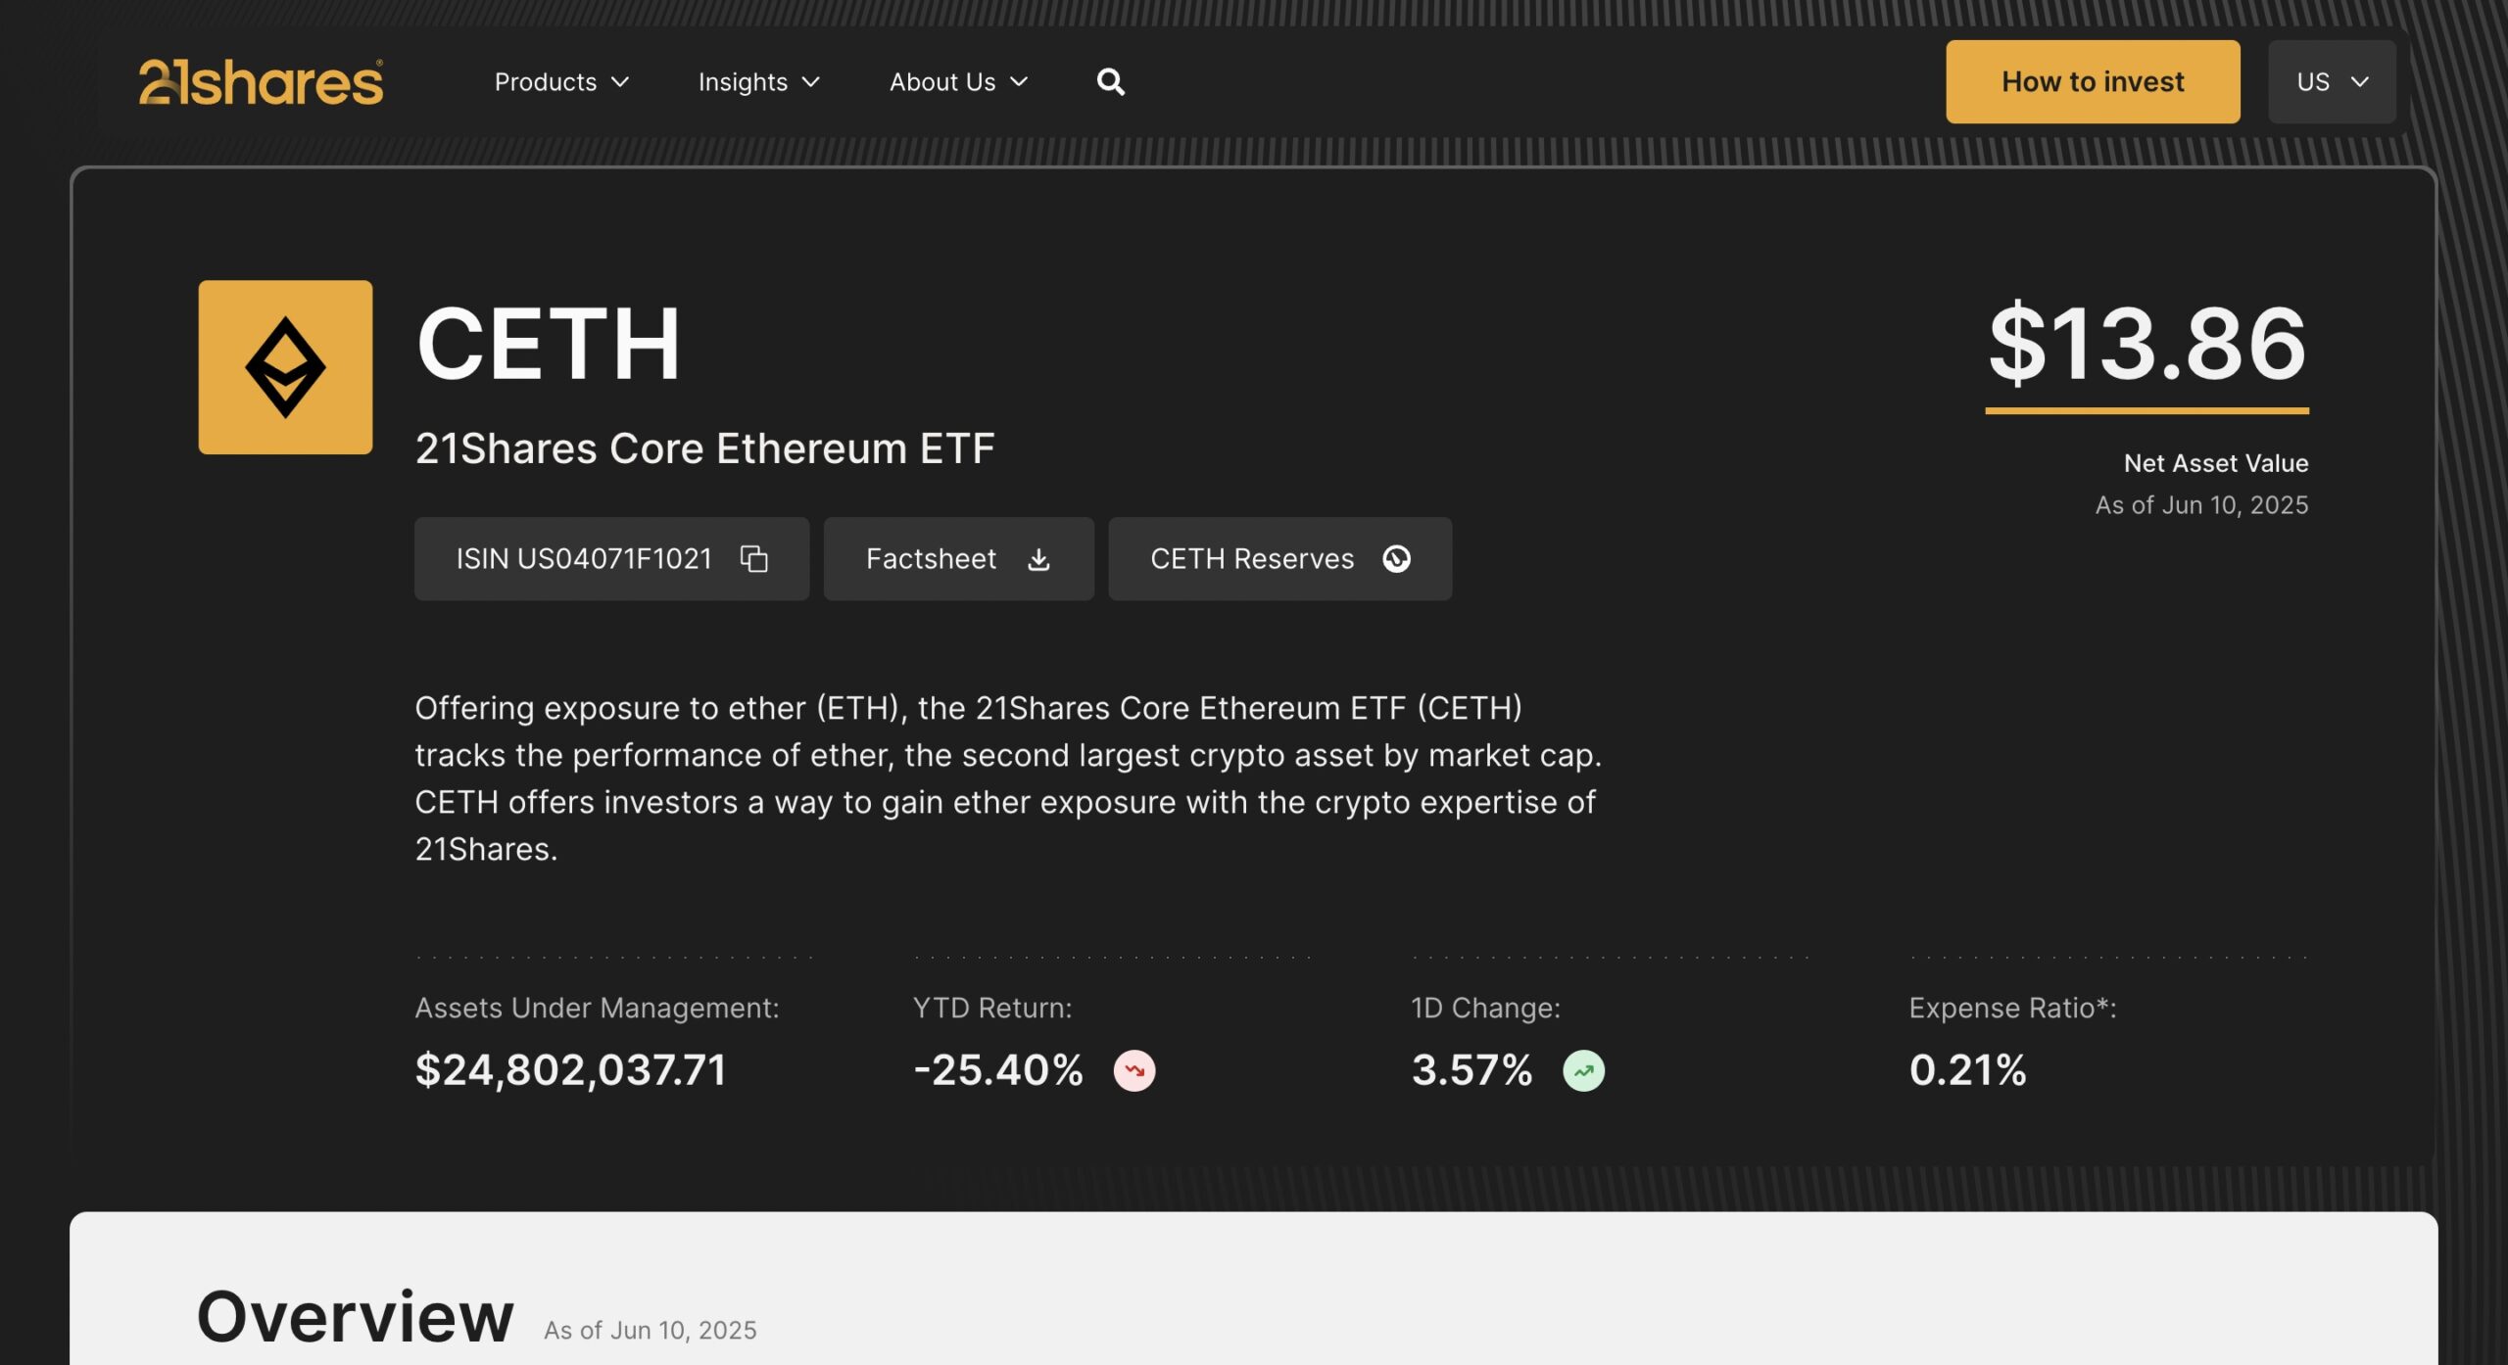Expand the About Us chevron

[x=1019, y=82]
